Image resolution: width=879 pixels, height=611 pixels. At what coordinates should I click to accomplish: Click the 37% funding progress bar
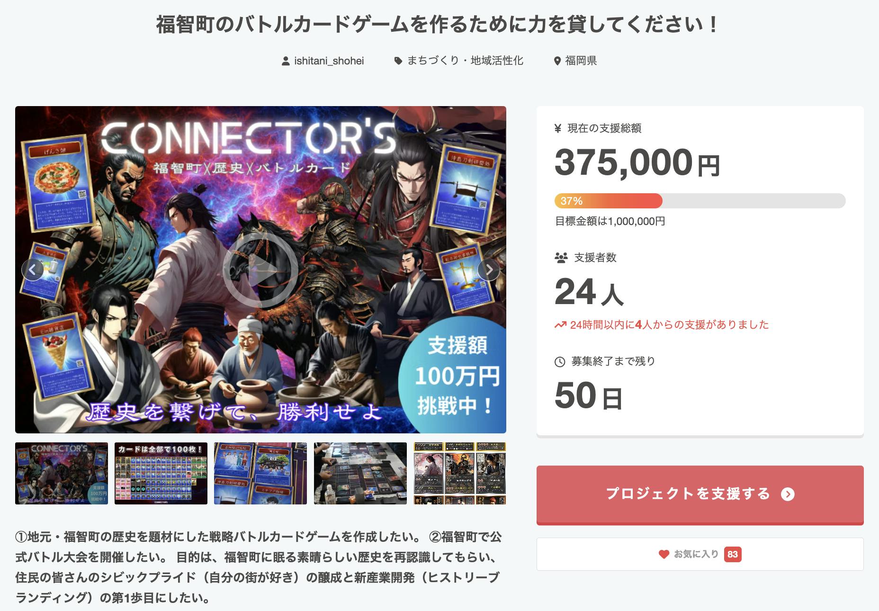click(x=700, y=201)
